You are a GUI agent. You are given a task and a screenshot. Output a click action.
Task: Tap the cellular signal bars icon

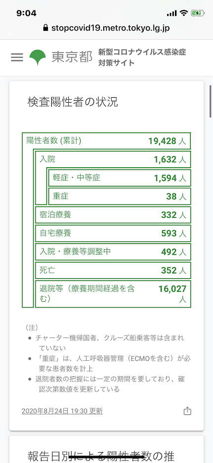click(x=171, y=13)
